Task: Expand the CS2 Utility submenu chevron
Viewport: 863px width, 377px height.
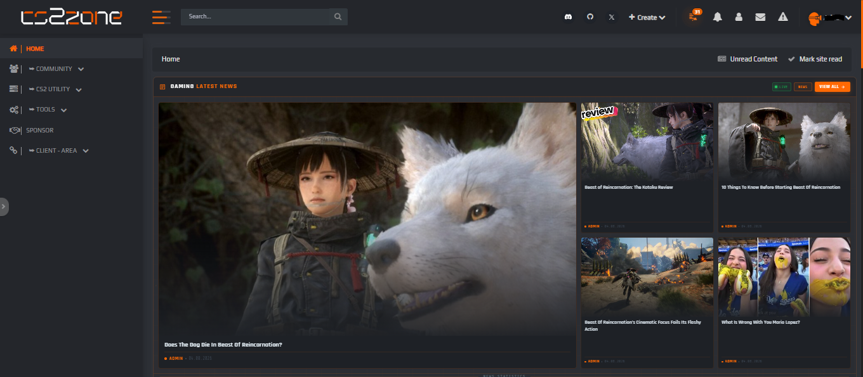Action: coord(79,90)
